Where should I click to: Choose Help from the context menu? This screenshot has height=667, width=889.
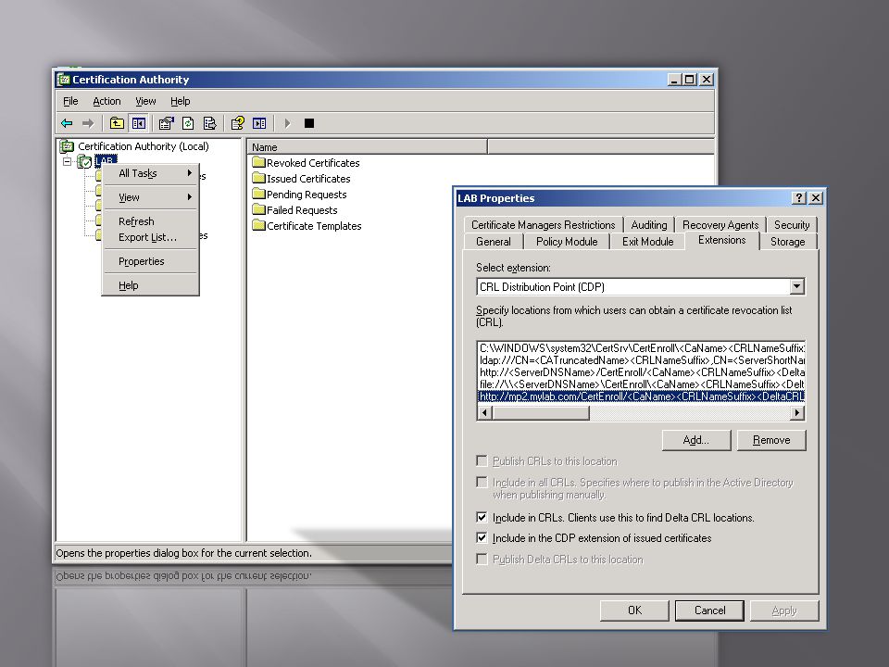150,285
